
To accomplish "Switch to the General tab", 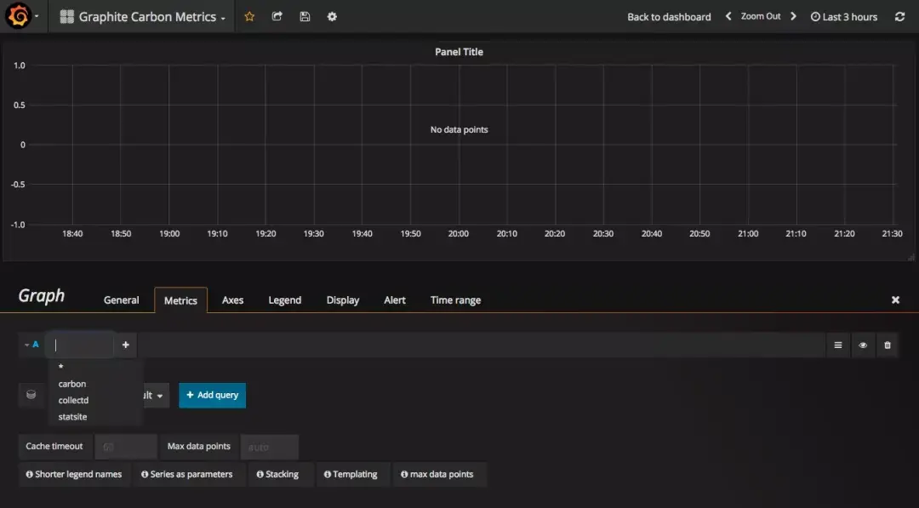I will coord(122,300).
